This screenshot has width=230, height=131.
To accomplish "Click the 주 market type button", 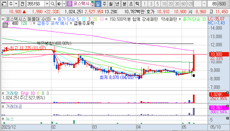I will point(11,4).
